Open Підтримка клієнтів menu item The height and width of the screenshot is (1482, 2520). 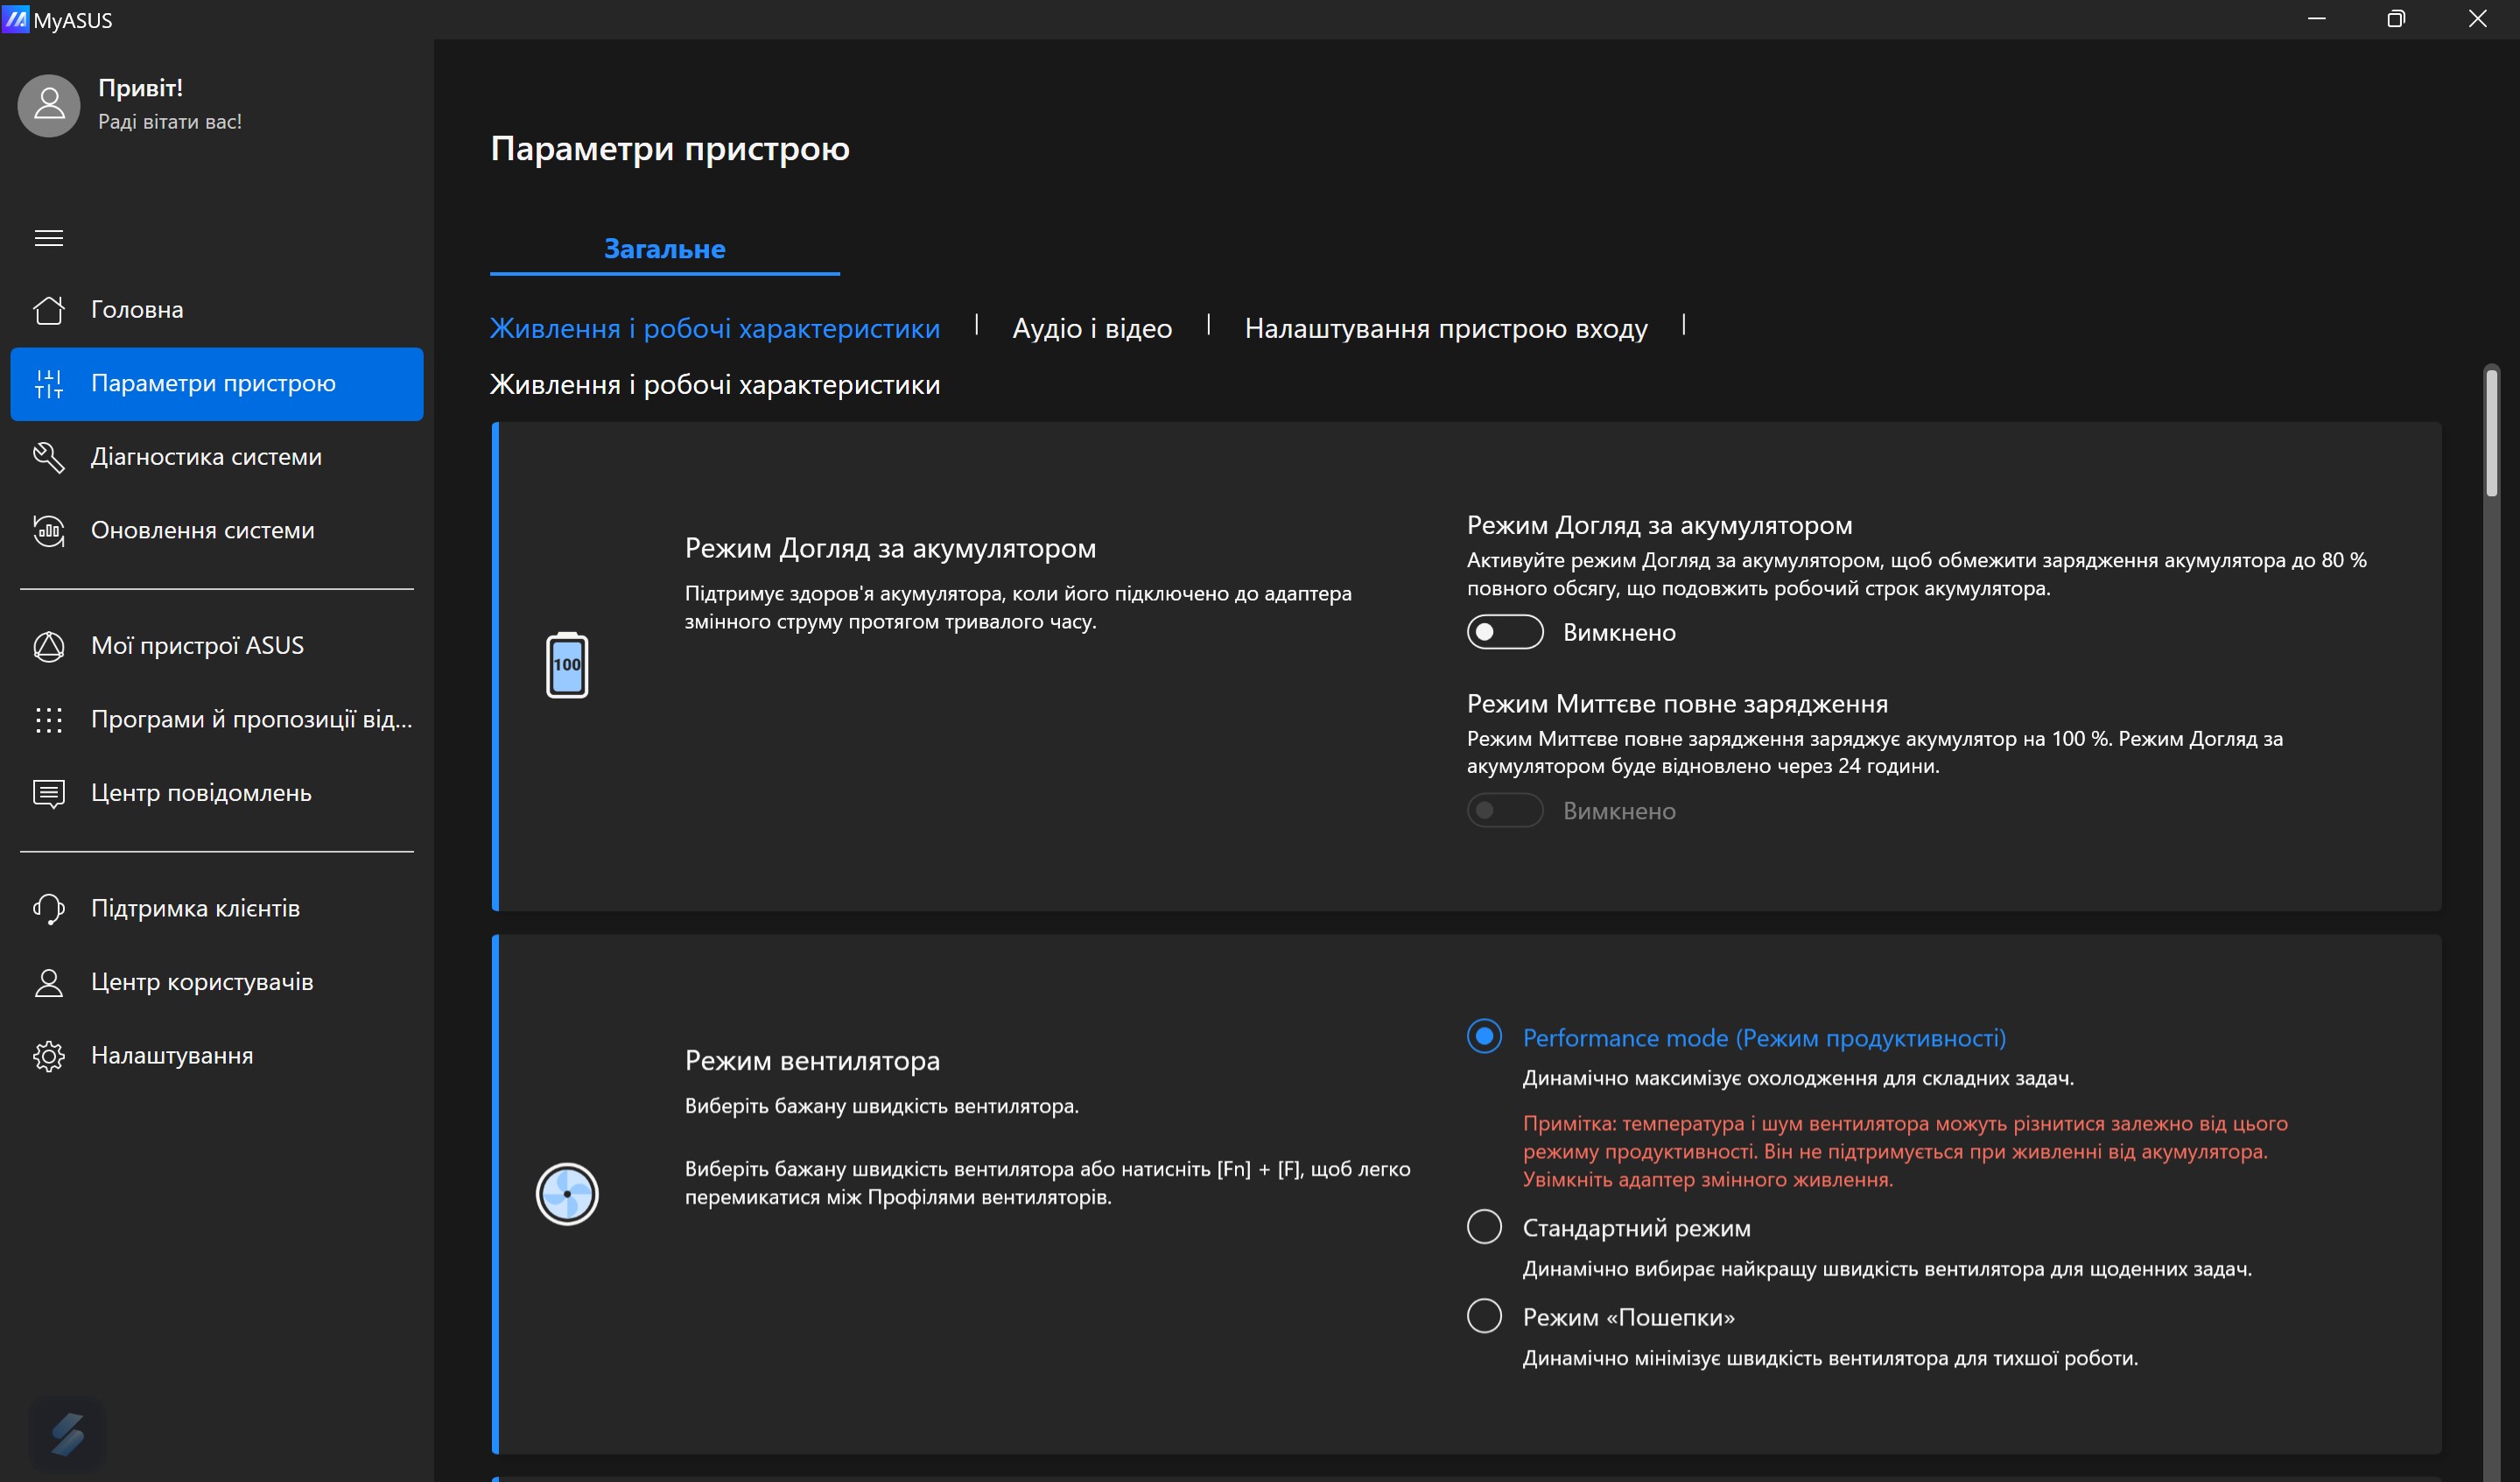point(217,909)
